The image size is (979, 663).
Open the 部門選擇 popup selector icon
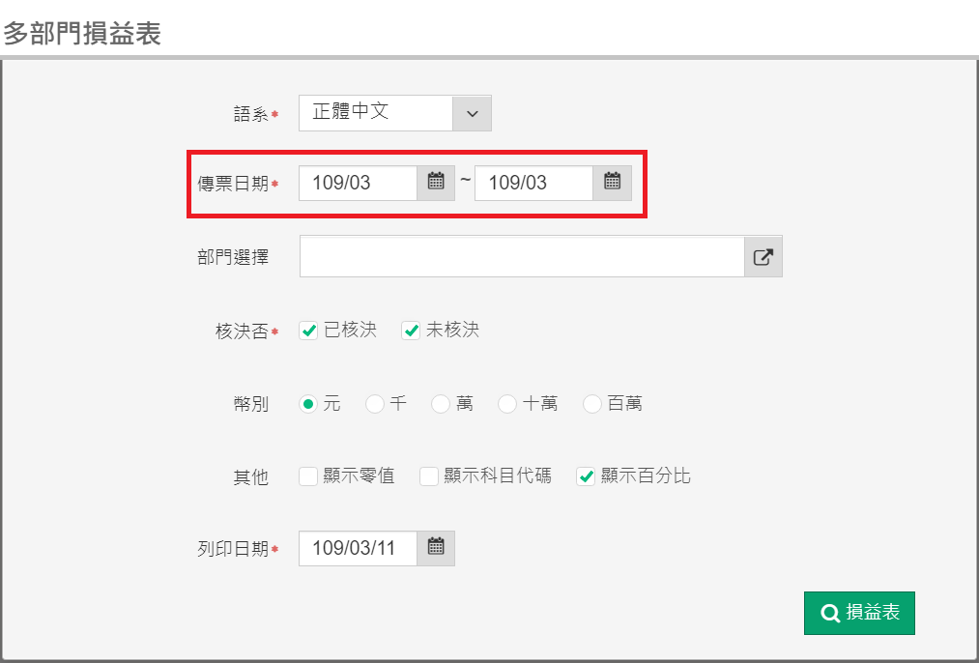coord(763,256)
